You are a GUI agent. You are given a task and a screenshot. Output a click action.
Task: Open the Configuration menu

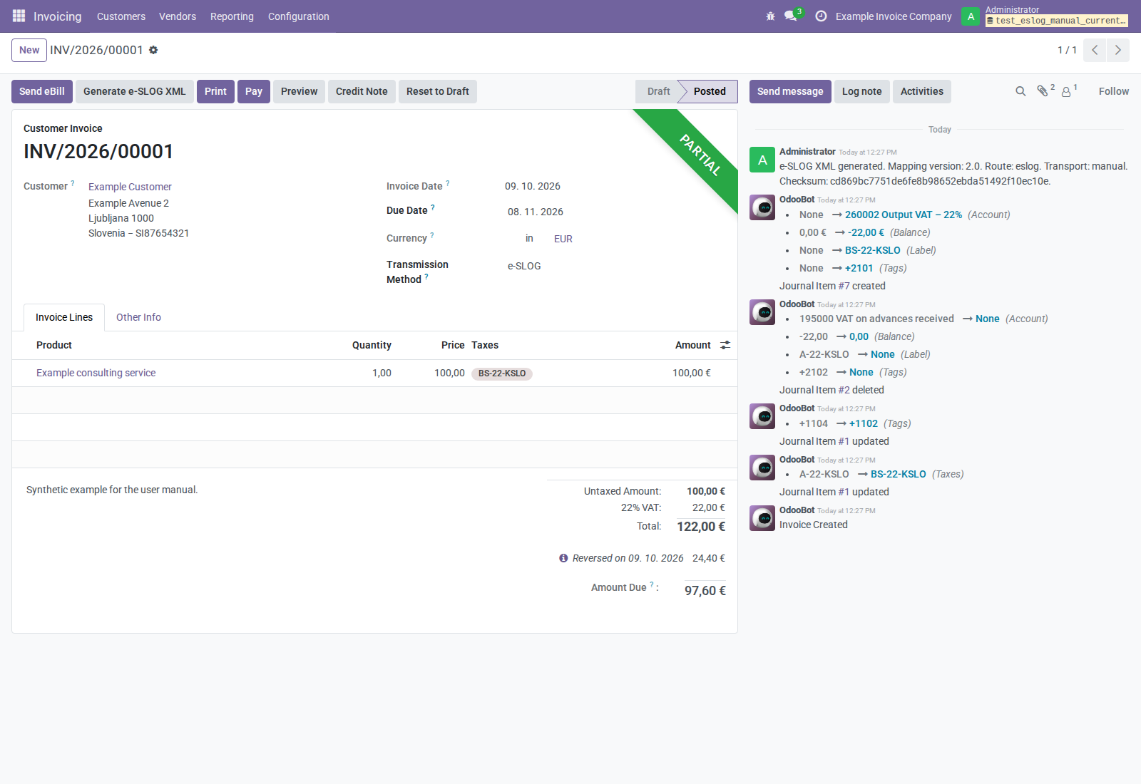[299, 16]
